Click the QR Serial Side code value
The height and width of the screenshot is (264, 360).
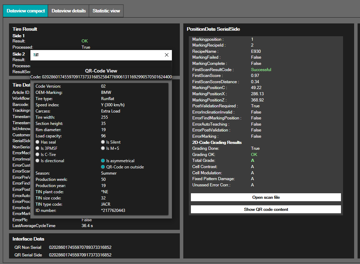click(80, 255)
